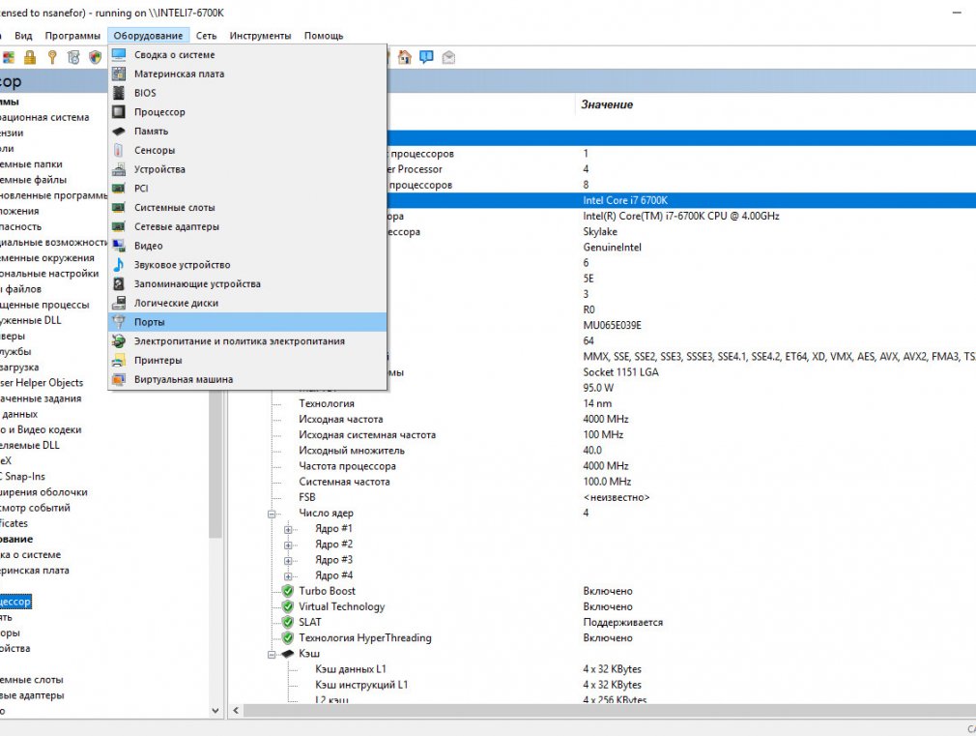976x736 pixels.
Task: Open the Вид menu
Action: coord(23,36)
